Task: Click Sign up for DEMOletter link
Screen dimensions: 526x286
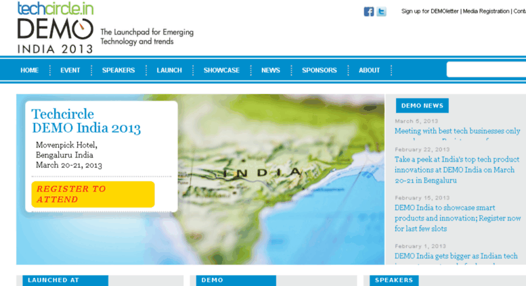Action: [x=430, y=11]
